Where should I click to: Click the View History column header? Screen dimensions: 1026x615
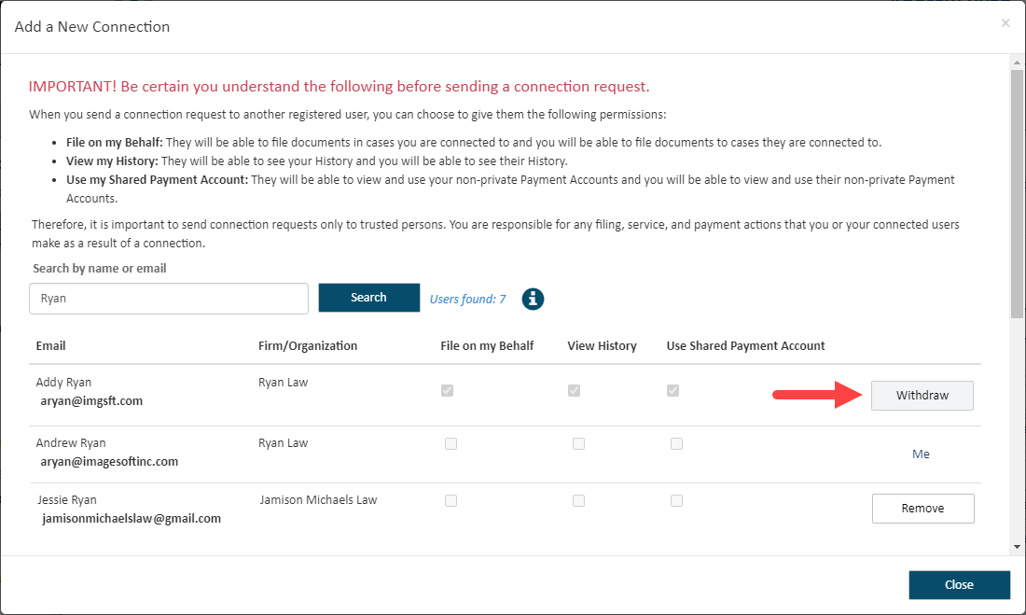[x=602, y=346]
